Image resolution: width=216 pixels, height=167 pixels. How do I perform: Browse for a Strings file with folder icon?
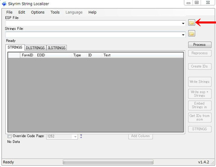(x=192, y=33)
